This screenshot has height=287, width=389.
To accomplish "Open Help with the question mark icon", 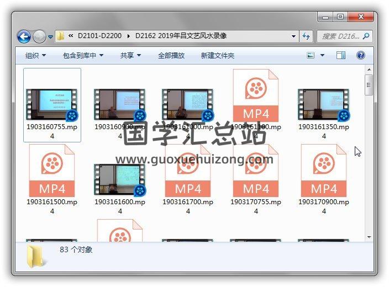I will click(360, 55).
